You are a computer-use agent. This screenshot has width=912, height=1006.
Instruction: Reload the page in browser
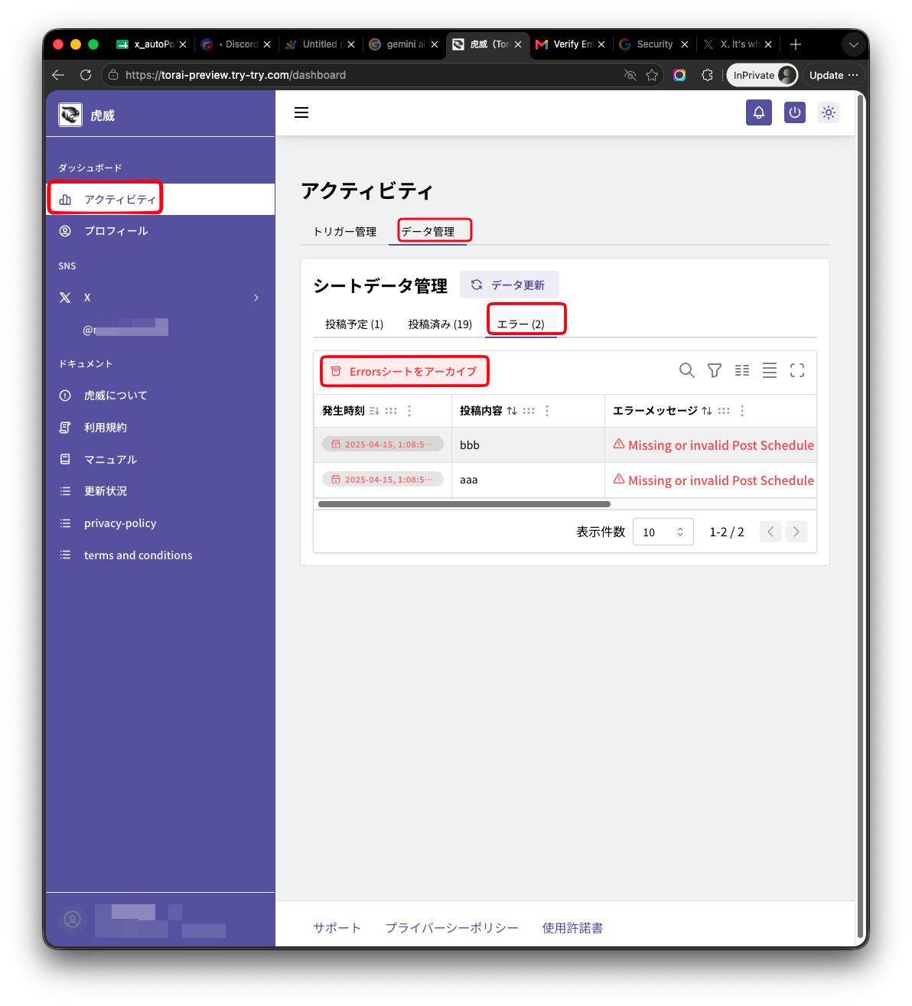86,75
